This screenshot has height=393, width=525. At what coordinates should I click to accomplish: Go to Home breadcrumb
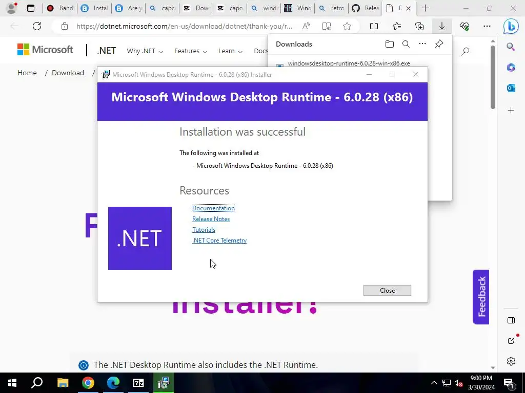(x=27, y=73)
